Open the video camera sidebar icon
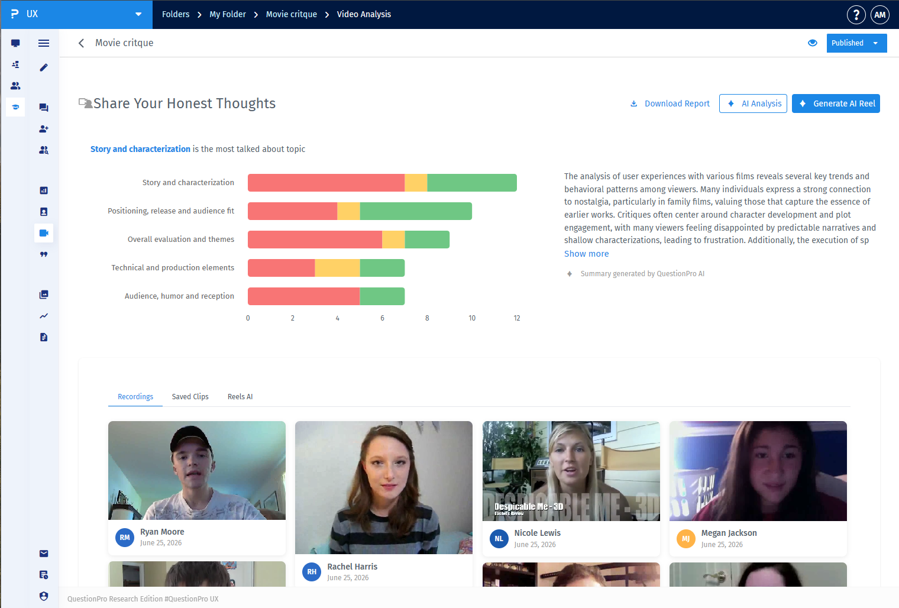This screenshot has width=899, height=608. tap(44, 233)
